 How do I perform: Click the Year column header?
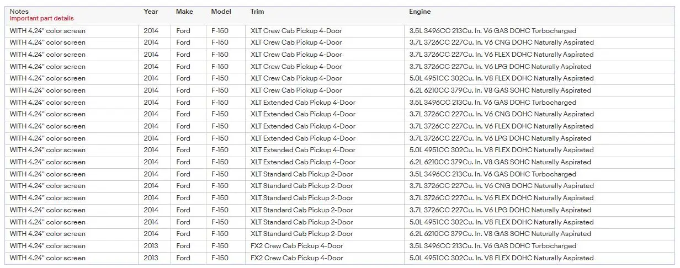click(151, 11)
